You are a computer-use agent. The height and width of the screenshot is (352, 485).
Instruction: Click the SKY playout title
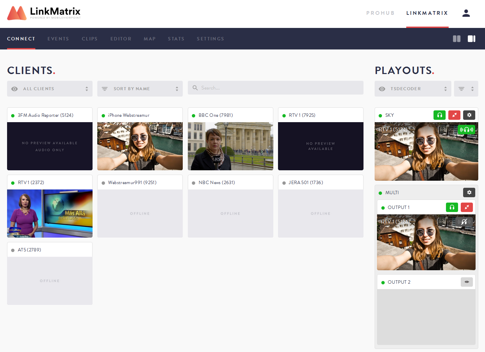389,115
